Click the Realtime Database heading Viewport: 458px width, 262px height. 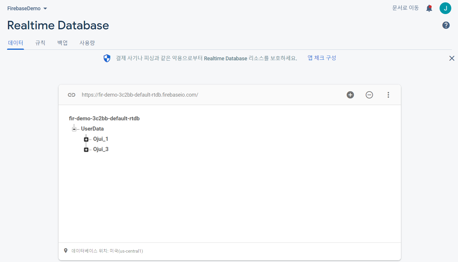coord(58,25)
